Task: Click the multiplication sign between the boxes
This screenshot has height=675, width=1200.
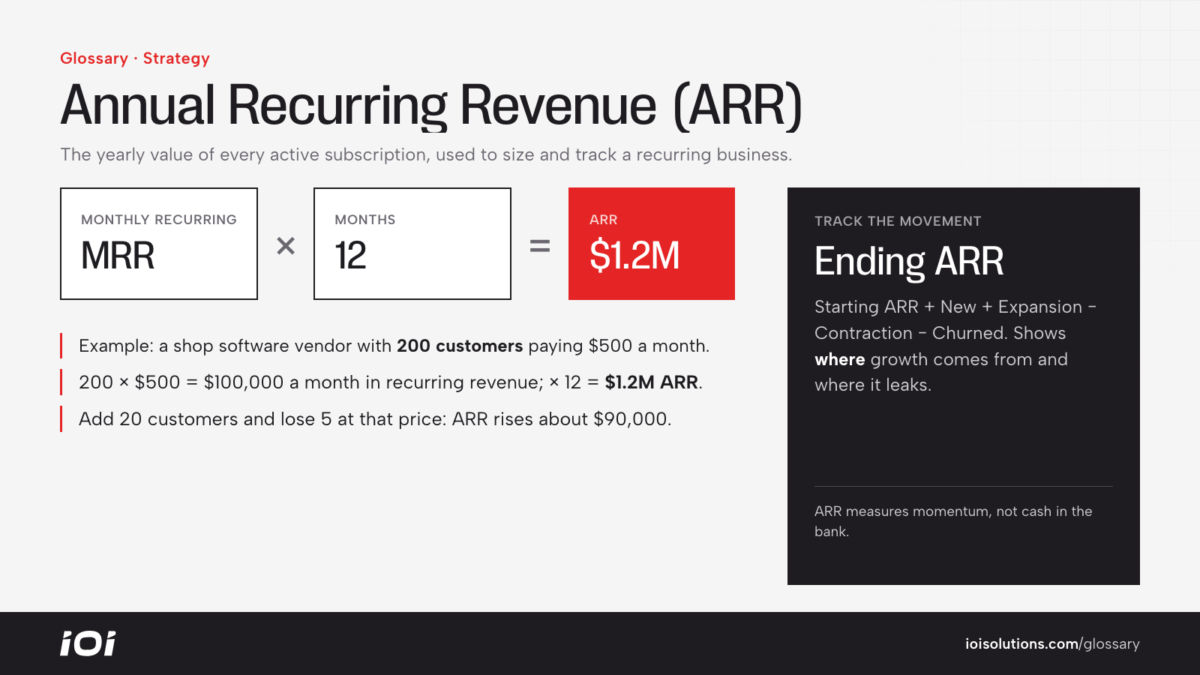Action: pos(286,245)
